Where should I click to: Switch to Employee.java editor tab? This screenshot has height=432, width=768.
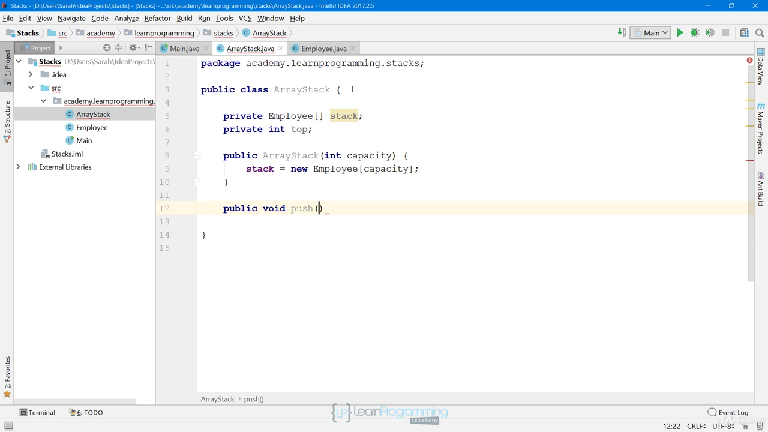[323, 49]
